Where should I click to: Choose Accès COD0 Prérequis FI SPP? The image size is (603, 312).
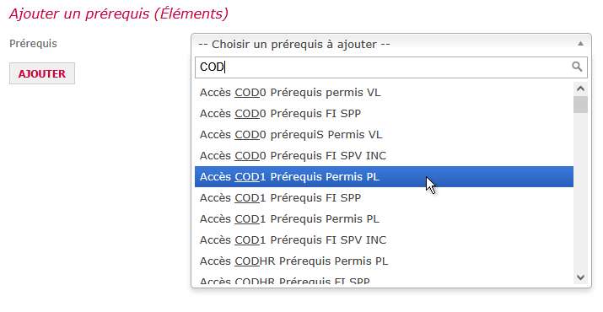[x=384, y=114]
